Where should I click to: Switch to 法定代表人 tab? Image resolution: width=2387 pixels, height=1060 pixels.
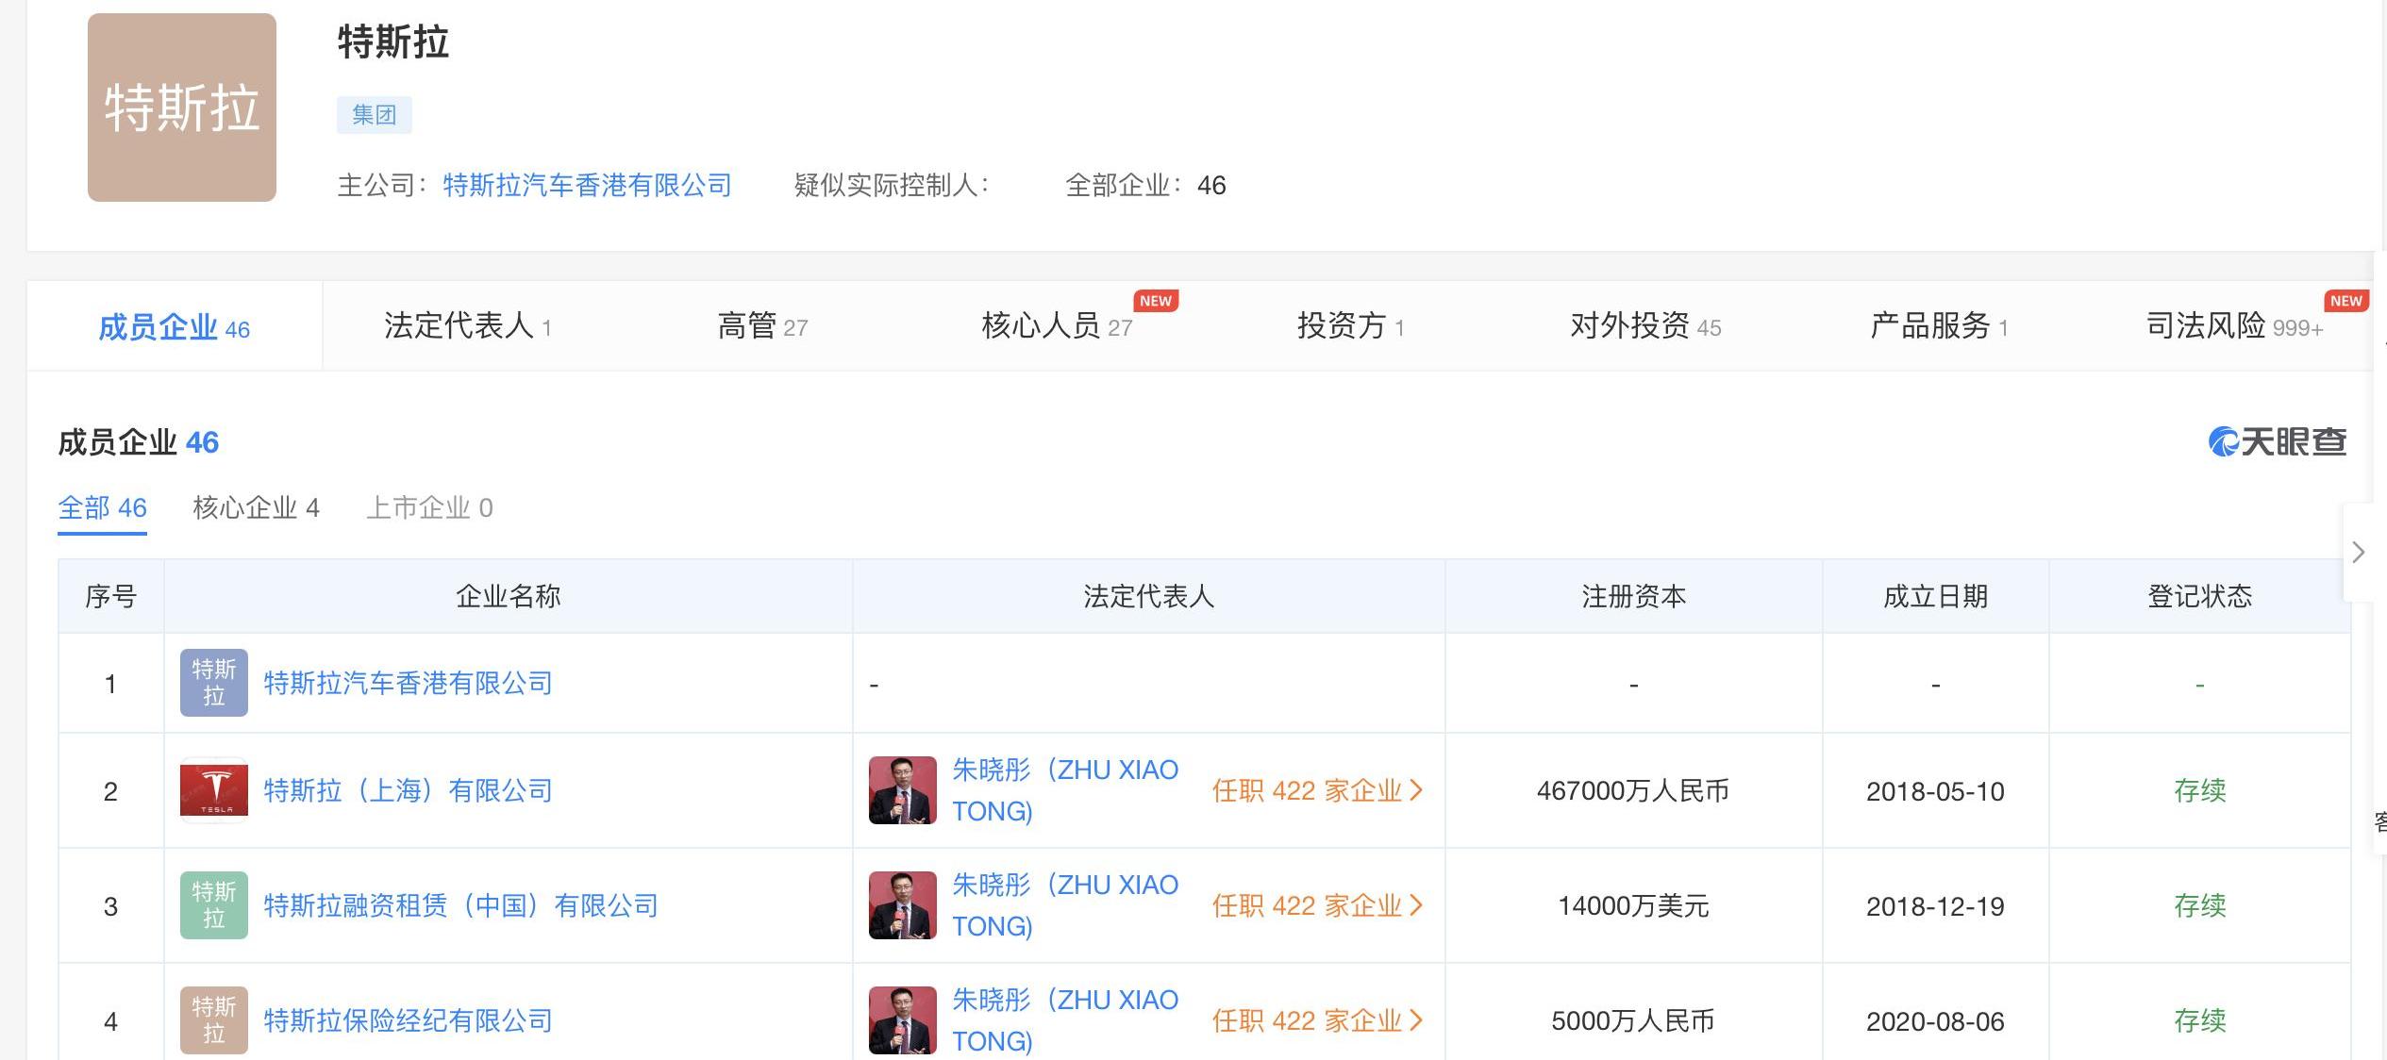467,326
